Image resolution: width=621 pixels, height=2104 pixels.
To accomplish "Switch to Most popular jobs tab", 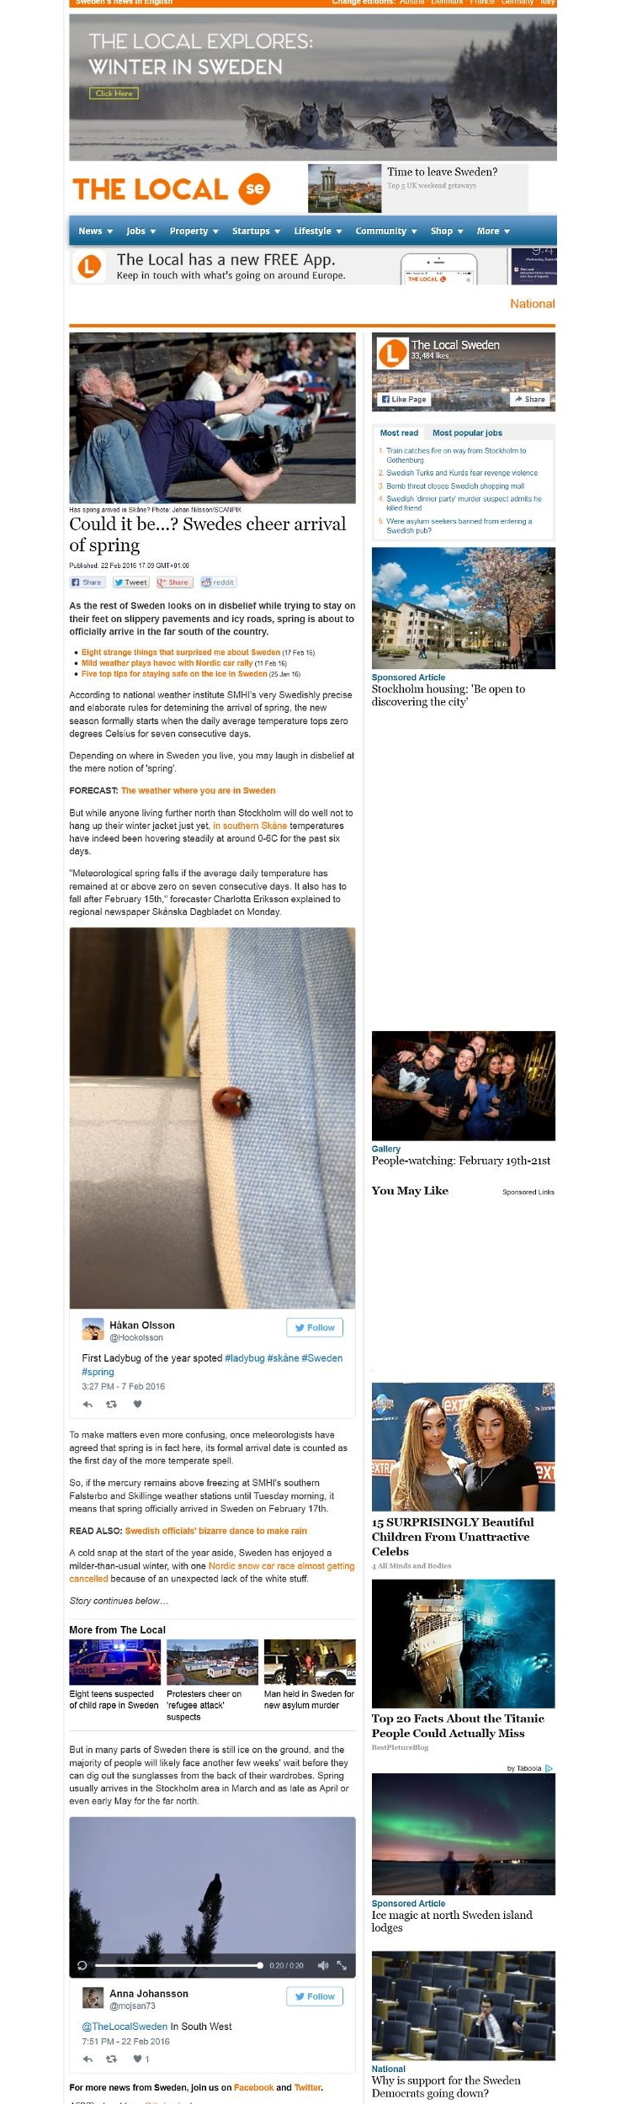I will point(467,433).
